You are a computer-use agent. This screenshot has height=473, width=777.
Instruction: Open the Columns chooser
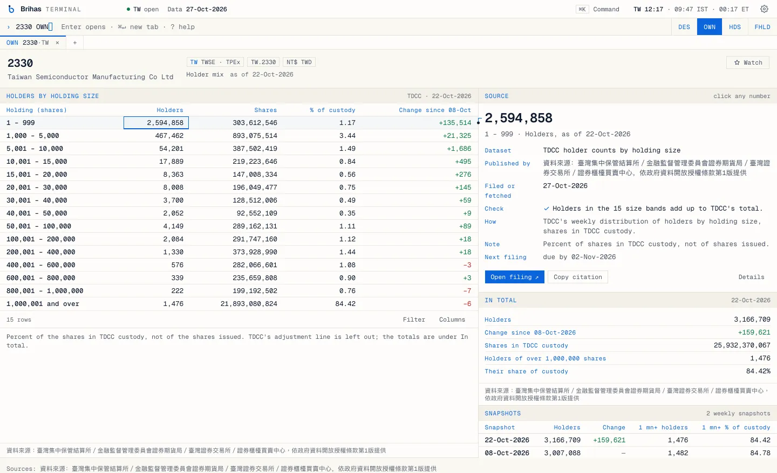point(452,319)
